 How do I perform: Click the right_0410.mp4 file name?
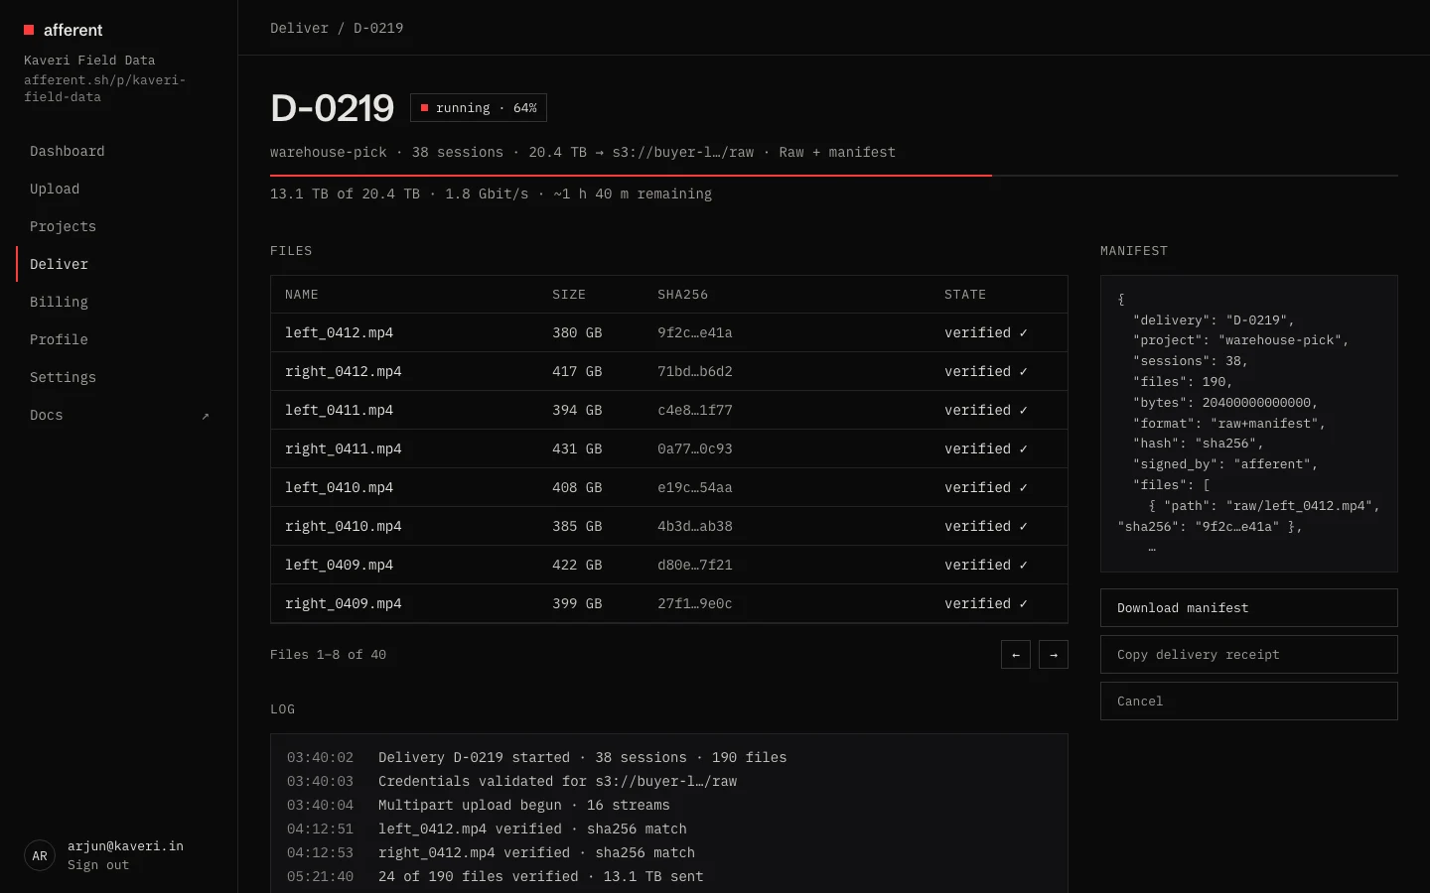click(344, 527)
